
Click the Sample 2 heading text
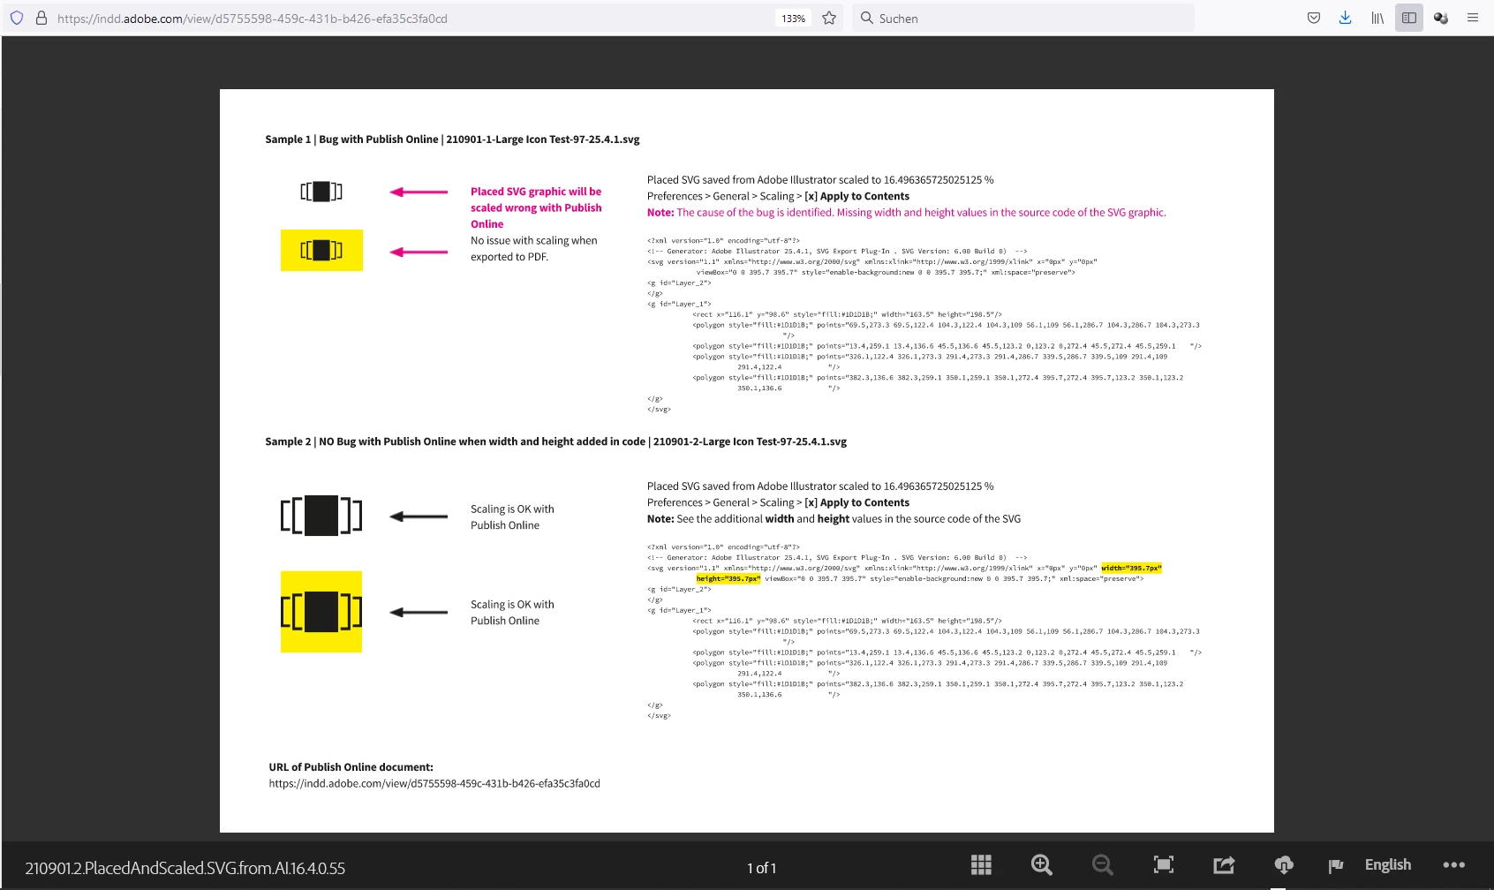click(555, 442)
